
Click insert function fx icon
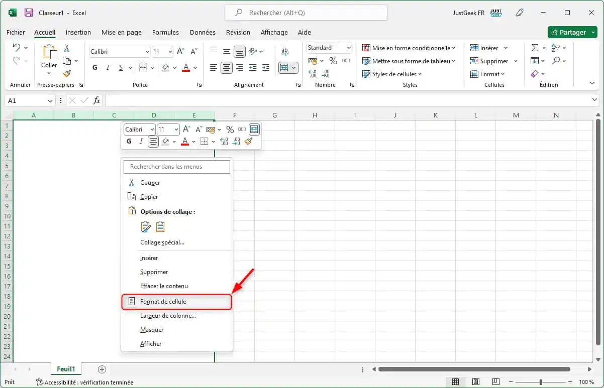[97, 100]
